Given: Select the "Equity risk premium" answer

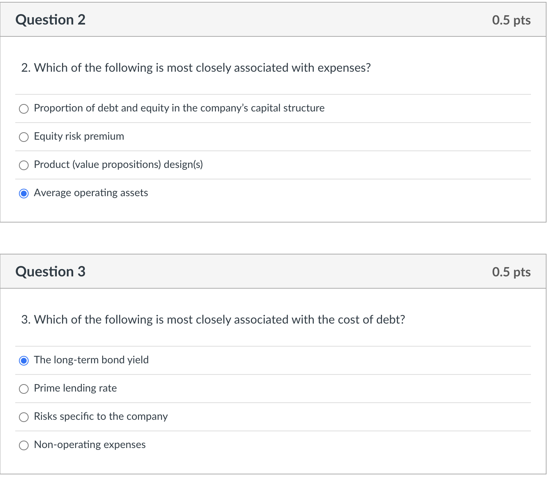Looking at the screenshot, I should pyautogui.click(x=24, y=137).
